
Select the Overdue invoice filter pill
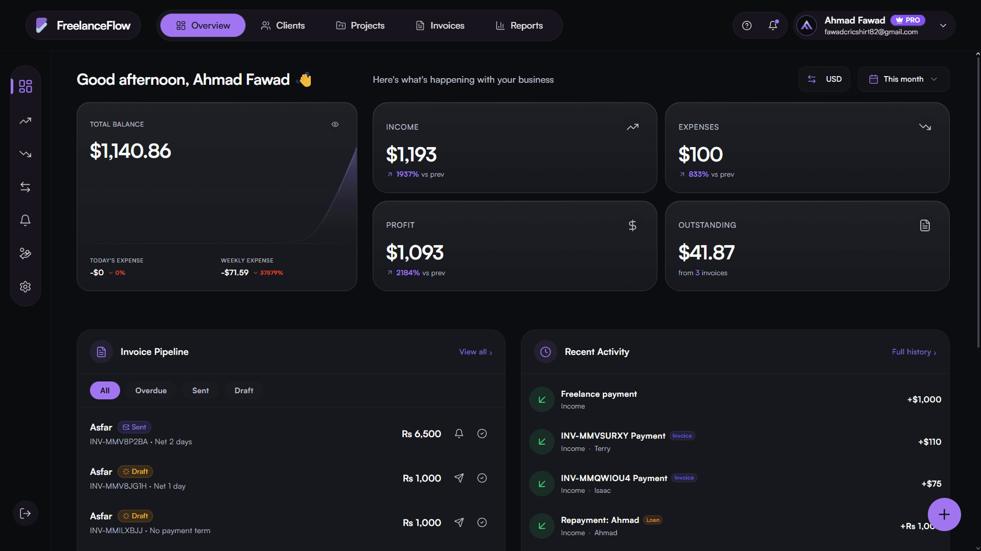click(151, 390)
